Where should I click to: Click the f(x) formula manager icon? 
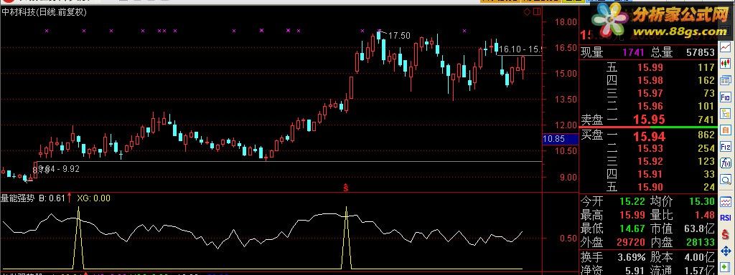[726, 163]
